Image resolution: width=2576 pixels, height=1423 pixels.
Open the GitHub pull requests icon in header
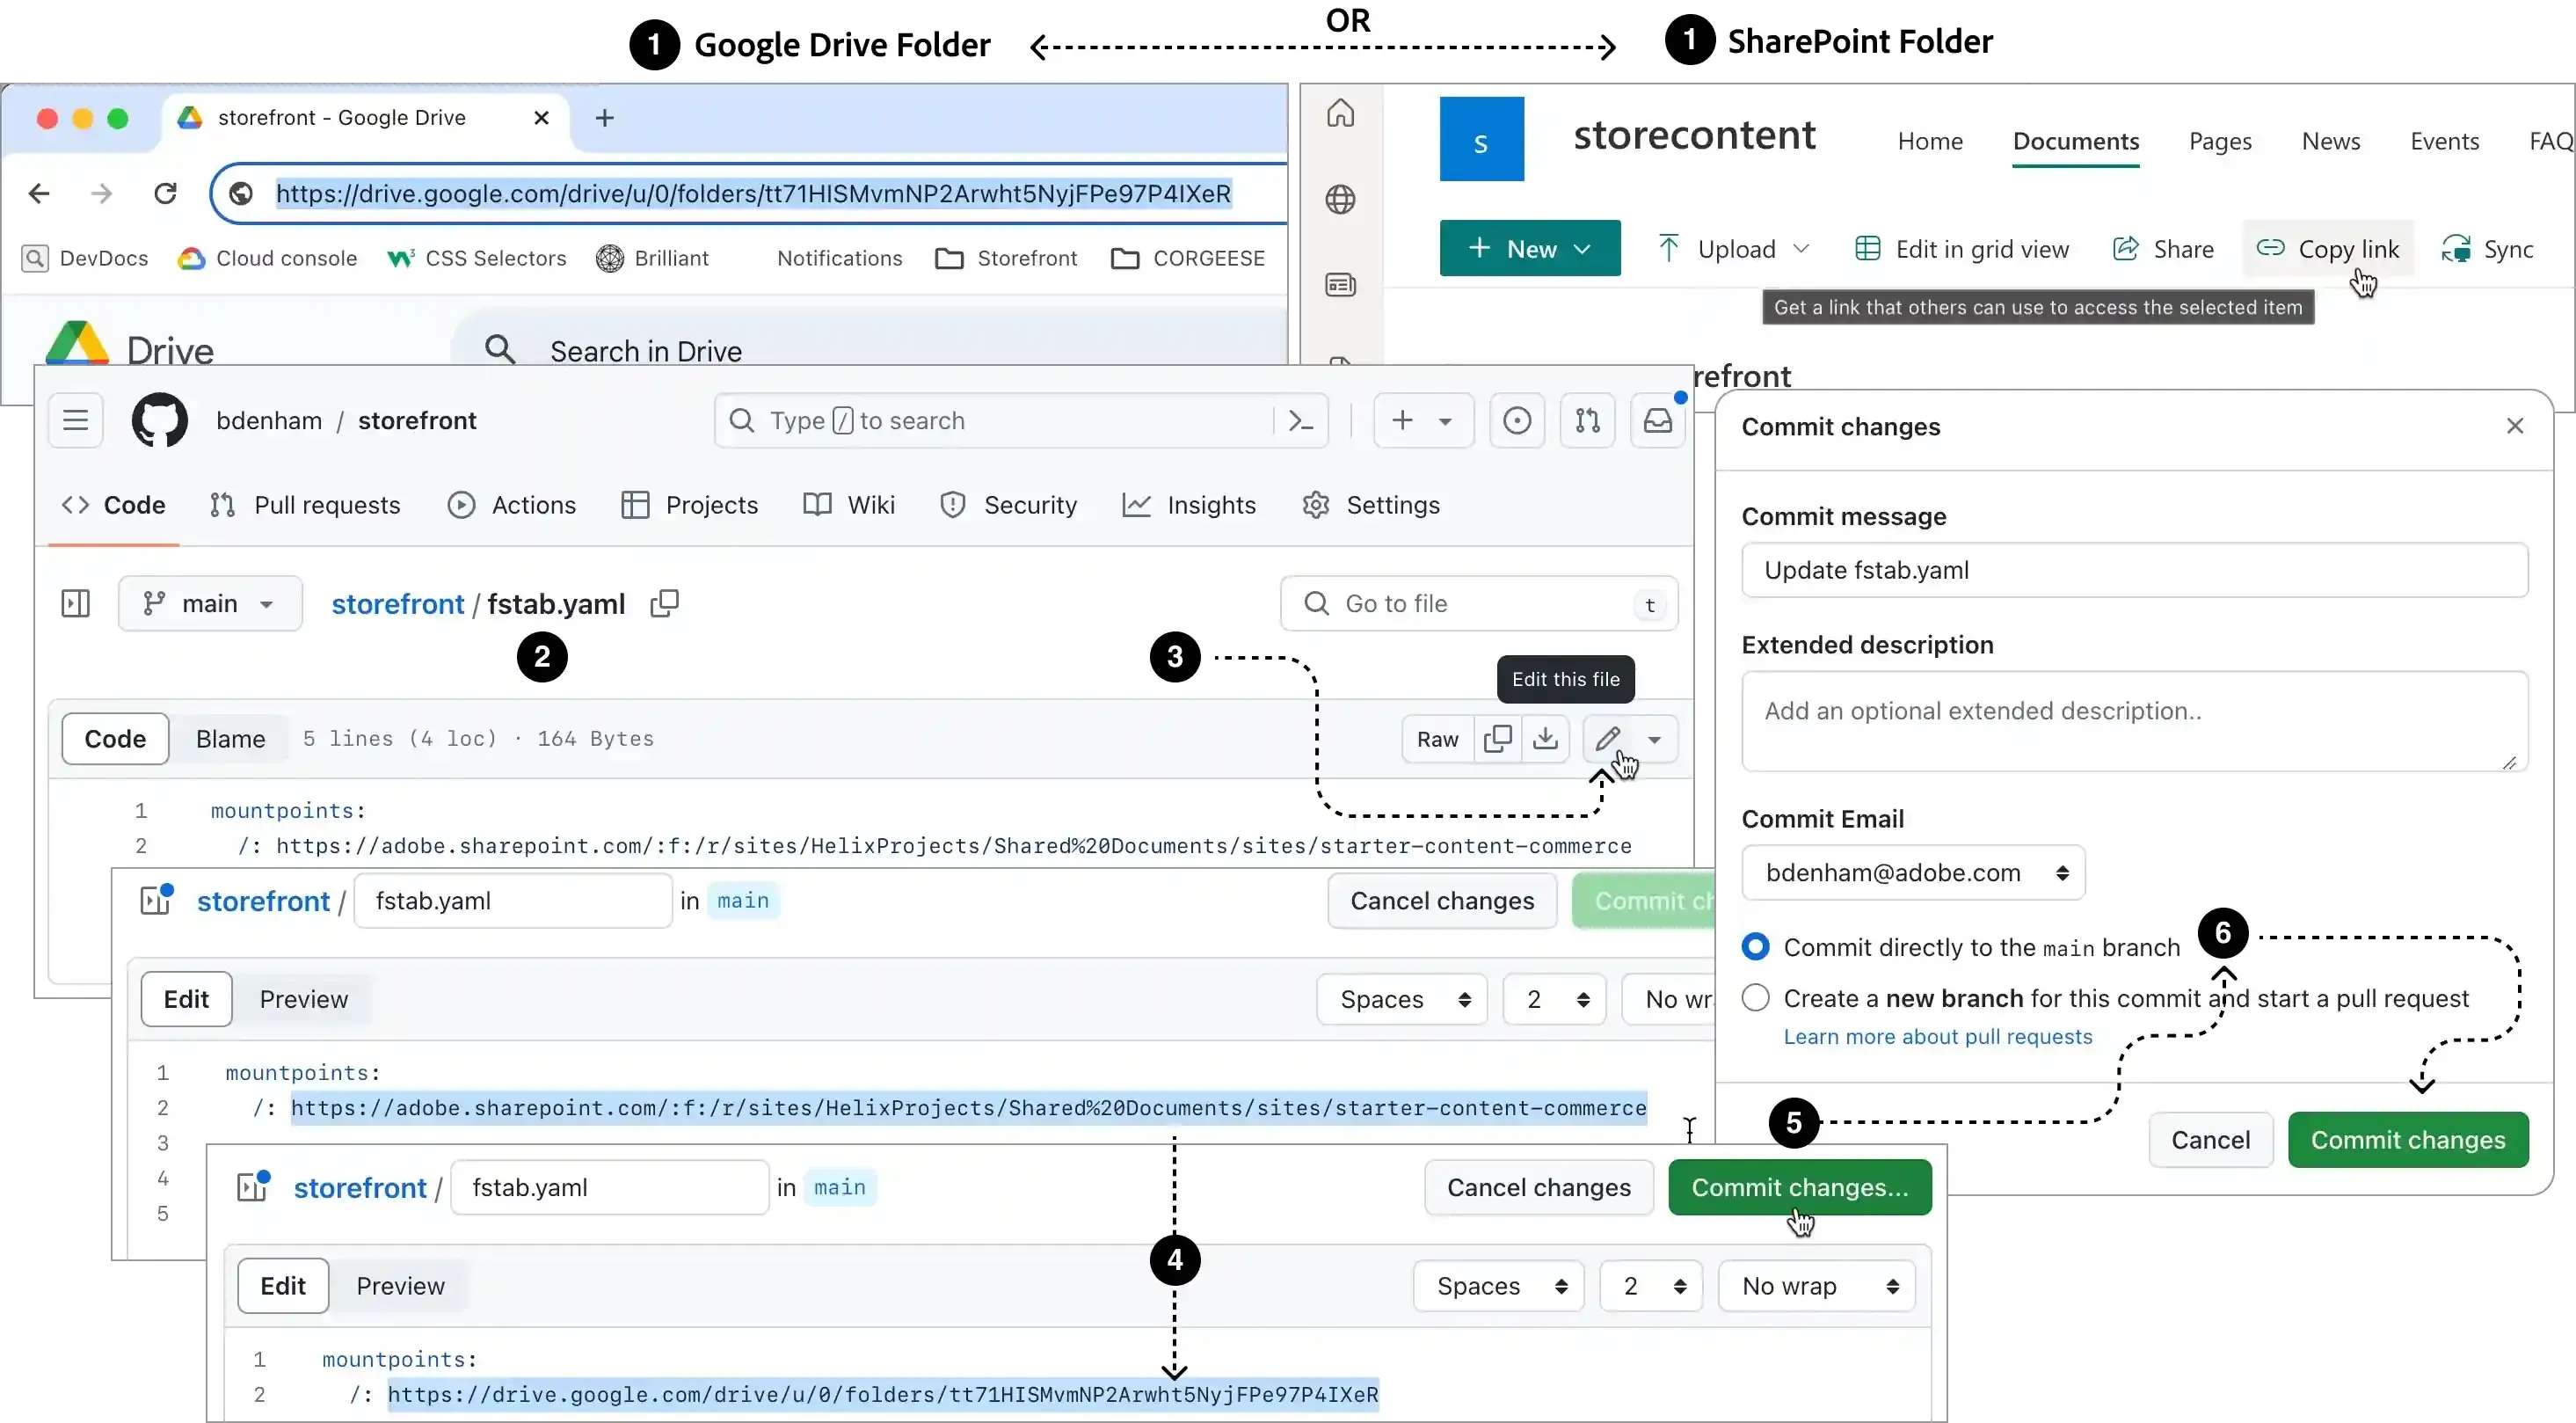click(x=1587, y=420)
